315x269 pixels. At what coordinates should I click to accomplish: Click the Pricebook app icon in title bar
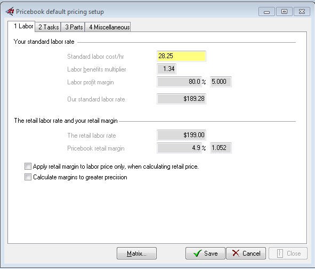click(x=10, y=11)
